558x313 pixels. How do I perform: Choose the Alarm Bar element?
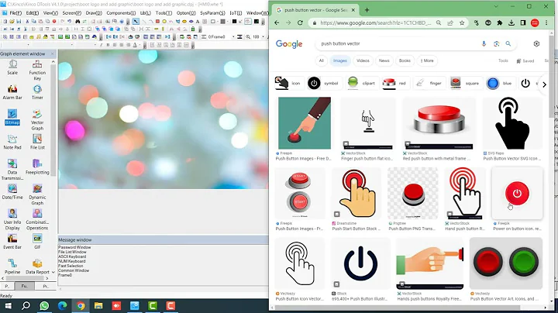point(12,92)
